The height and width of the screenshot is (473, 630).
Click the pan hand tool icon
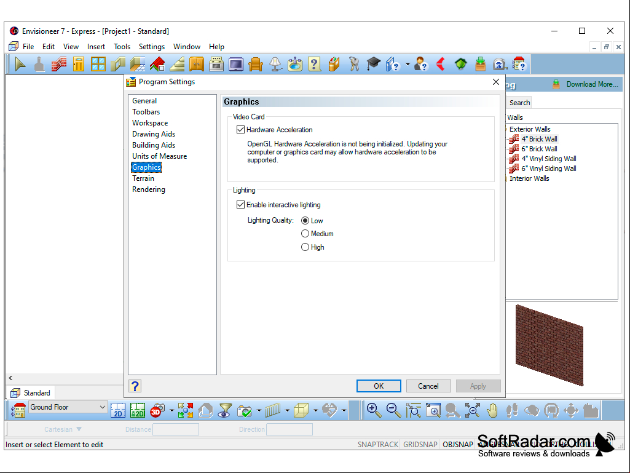pos(492,410)
